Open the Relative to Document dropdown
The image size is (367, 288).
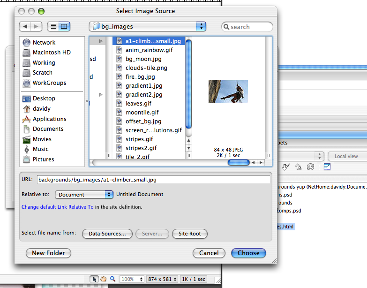84,195
